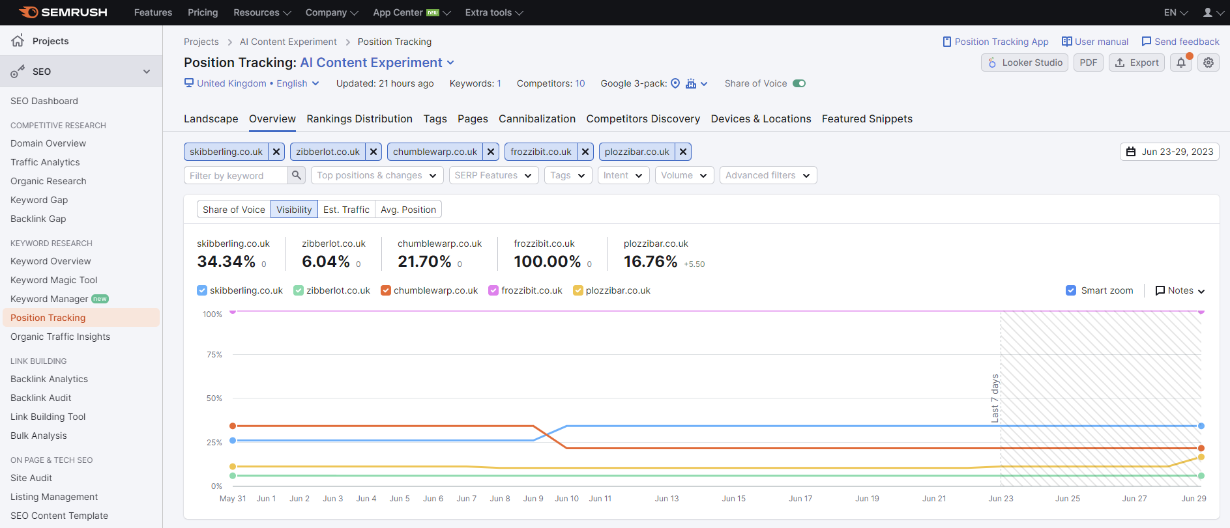Open the settings gear icon
Viewport: 1230px width, 528px height.
(1208, 63)
